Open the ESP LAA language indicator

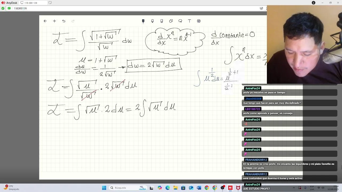click(x=312, y=188)
